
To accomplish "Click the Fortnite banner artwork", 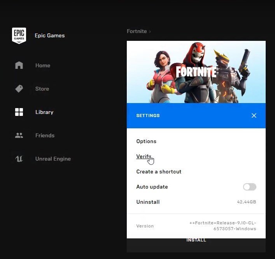I will click(x=196, y=72).
